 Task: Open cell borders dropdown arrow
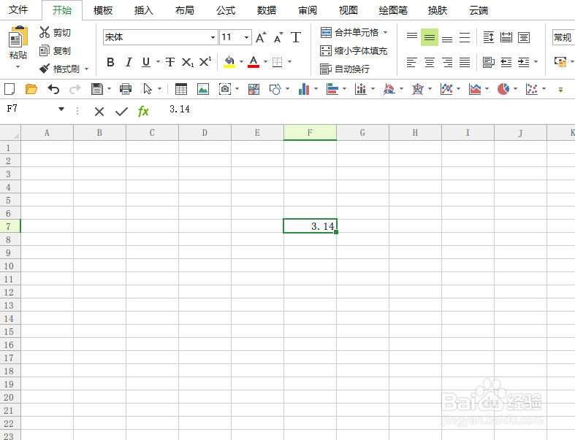(290, 61)
